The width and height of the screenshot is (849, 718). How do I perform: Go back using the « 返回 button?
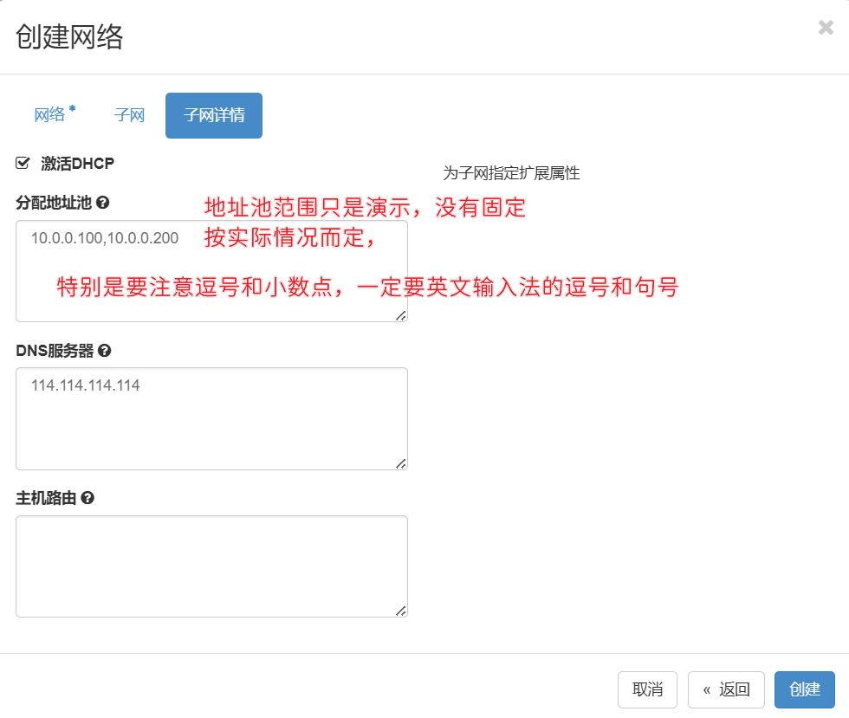[x=726, y=689]
